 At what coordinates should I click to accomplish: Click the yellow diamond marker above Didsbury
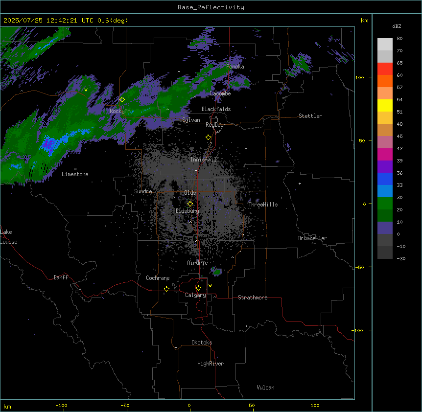190,204
